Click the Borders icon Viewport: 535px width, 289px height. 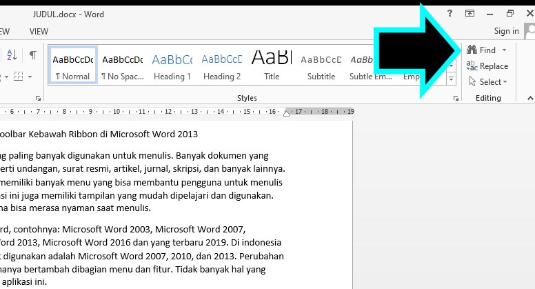pyautogui.click(x=19, y=77)
